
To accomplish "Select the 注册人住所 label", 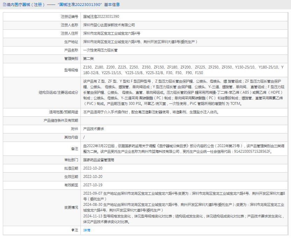I will coord(69,34).
